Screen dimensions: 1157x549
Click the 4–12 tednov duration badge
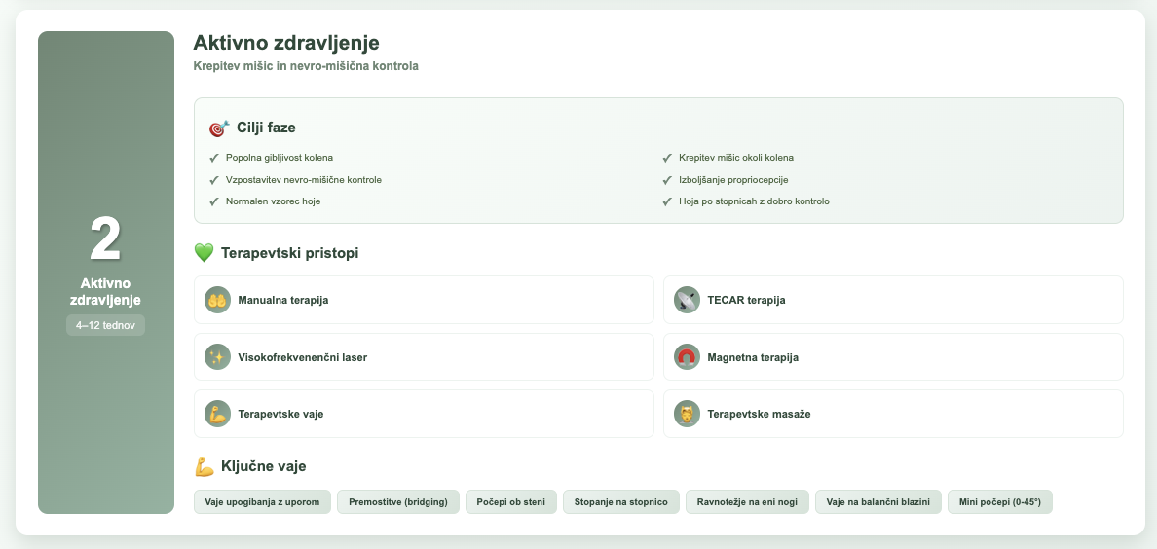click(x=105, y=325)
